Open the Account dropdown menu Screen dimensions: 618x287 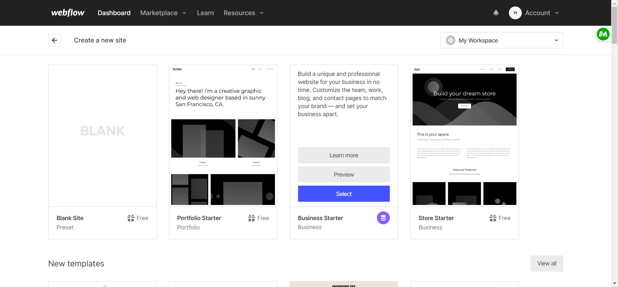tap(542, 13)
